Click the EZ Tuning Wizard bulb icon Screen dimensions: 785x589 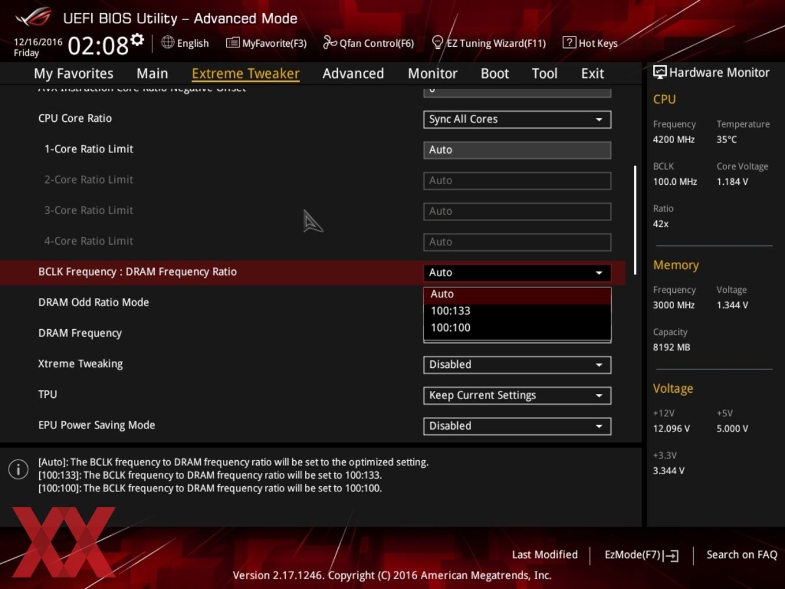[x=438, y=42]
